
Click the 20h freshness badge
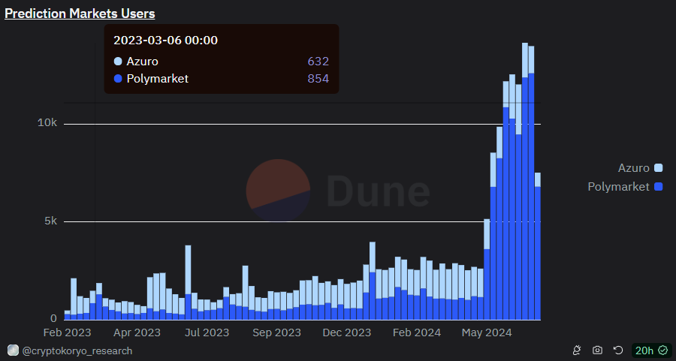pos(651,350)
